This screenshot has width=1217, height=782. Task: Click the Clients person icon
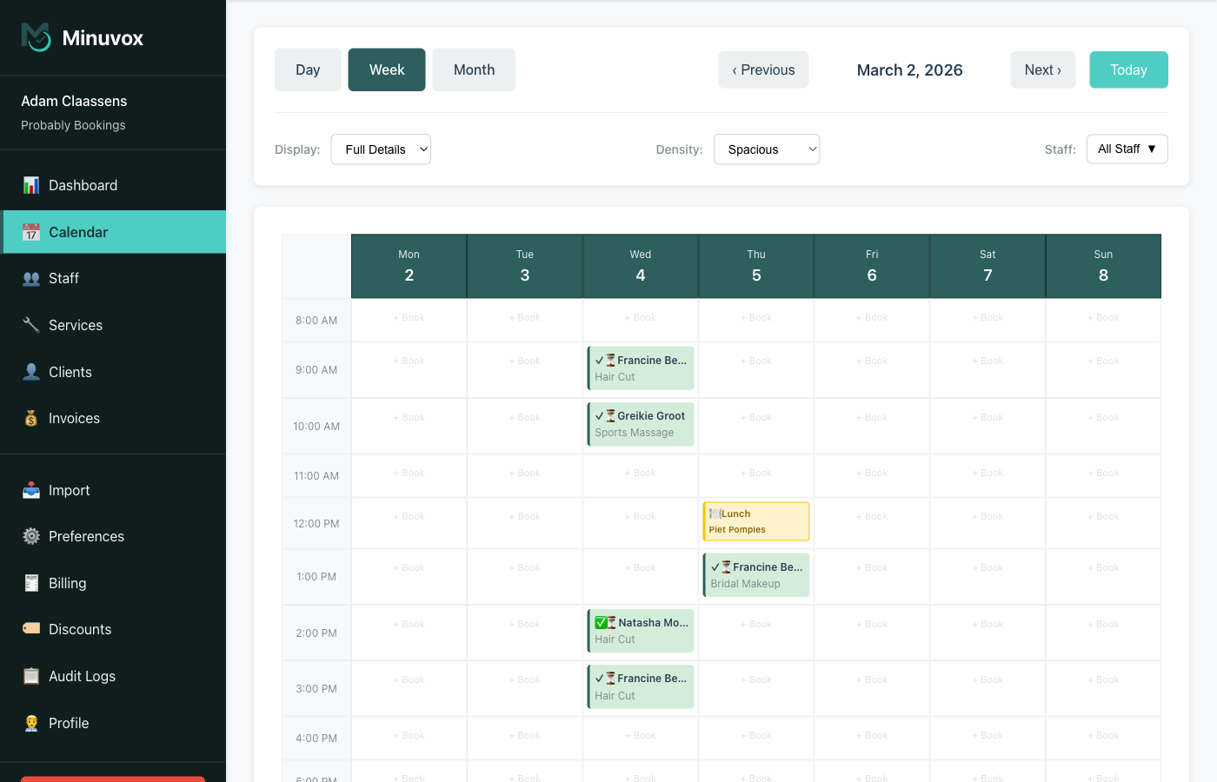pos(30,372)
